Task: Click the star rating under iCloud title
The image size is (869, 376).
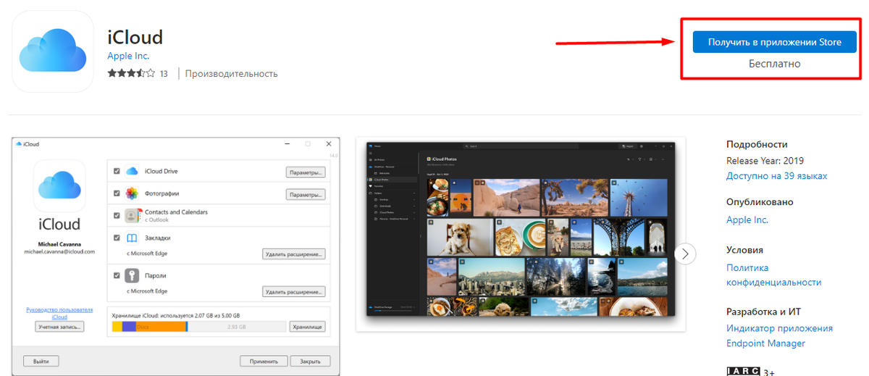Action: point(131,73)
